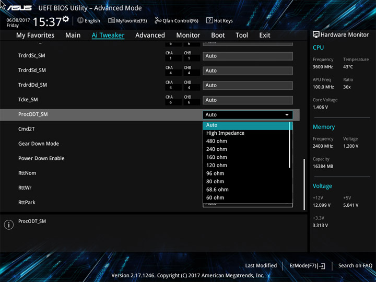Click the TrdrdDd_SM label
This screenshot has width=376, height=282.
32,85
